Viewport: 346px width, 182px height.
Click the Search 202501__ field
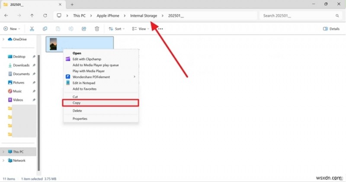click(300, 16)
